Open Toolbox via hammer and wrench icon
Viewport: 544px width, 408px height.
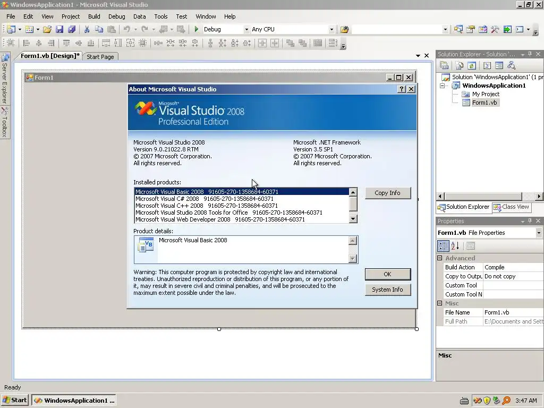point(495,30)
